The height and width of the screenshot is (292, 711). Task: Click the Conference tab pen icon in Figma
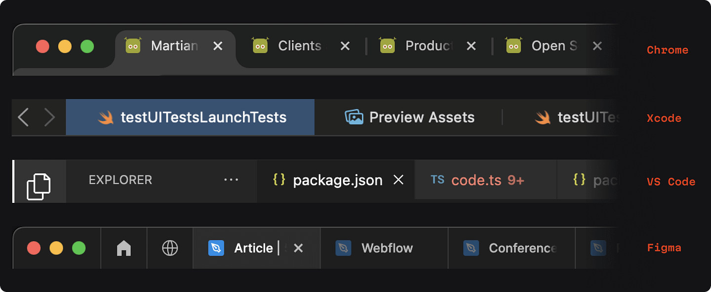point(471,248)
